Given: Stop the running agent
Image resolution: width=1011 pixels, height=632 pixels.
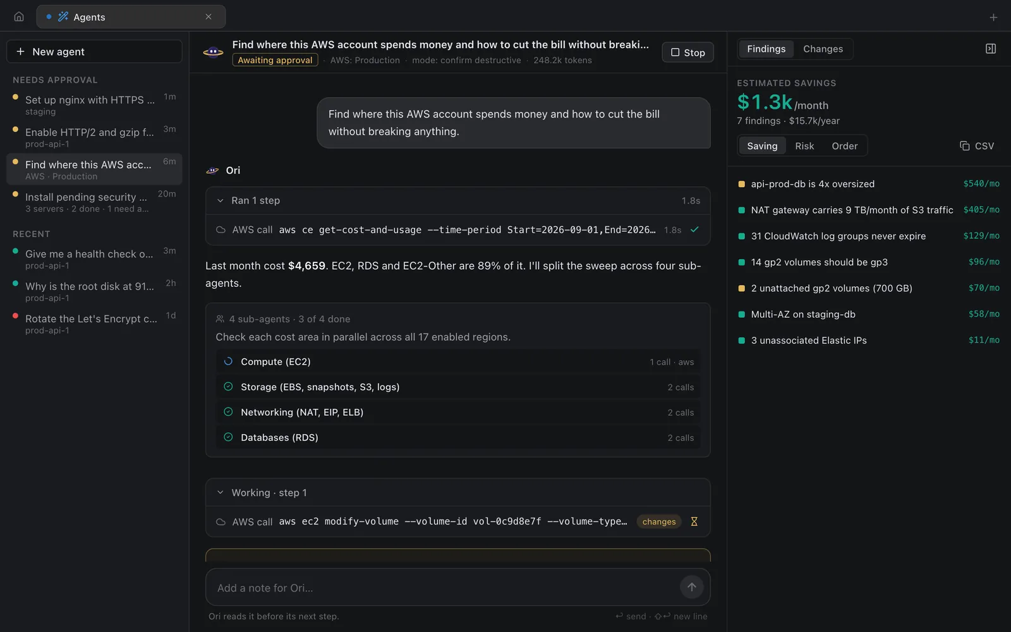Looking at the screenshot, I should point(687,52).
